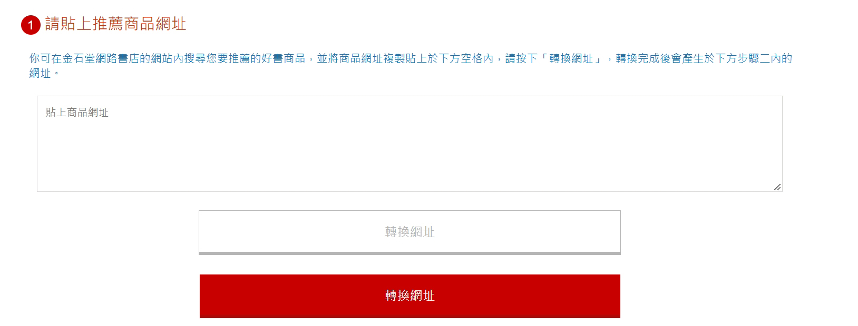Focus the 貼上商品網址 text area

pos(409,144)
